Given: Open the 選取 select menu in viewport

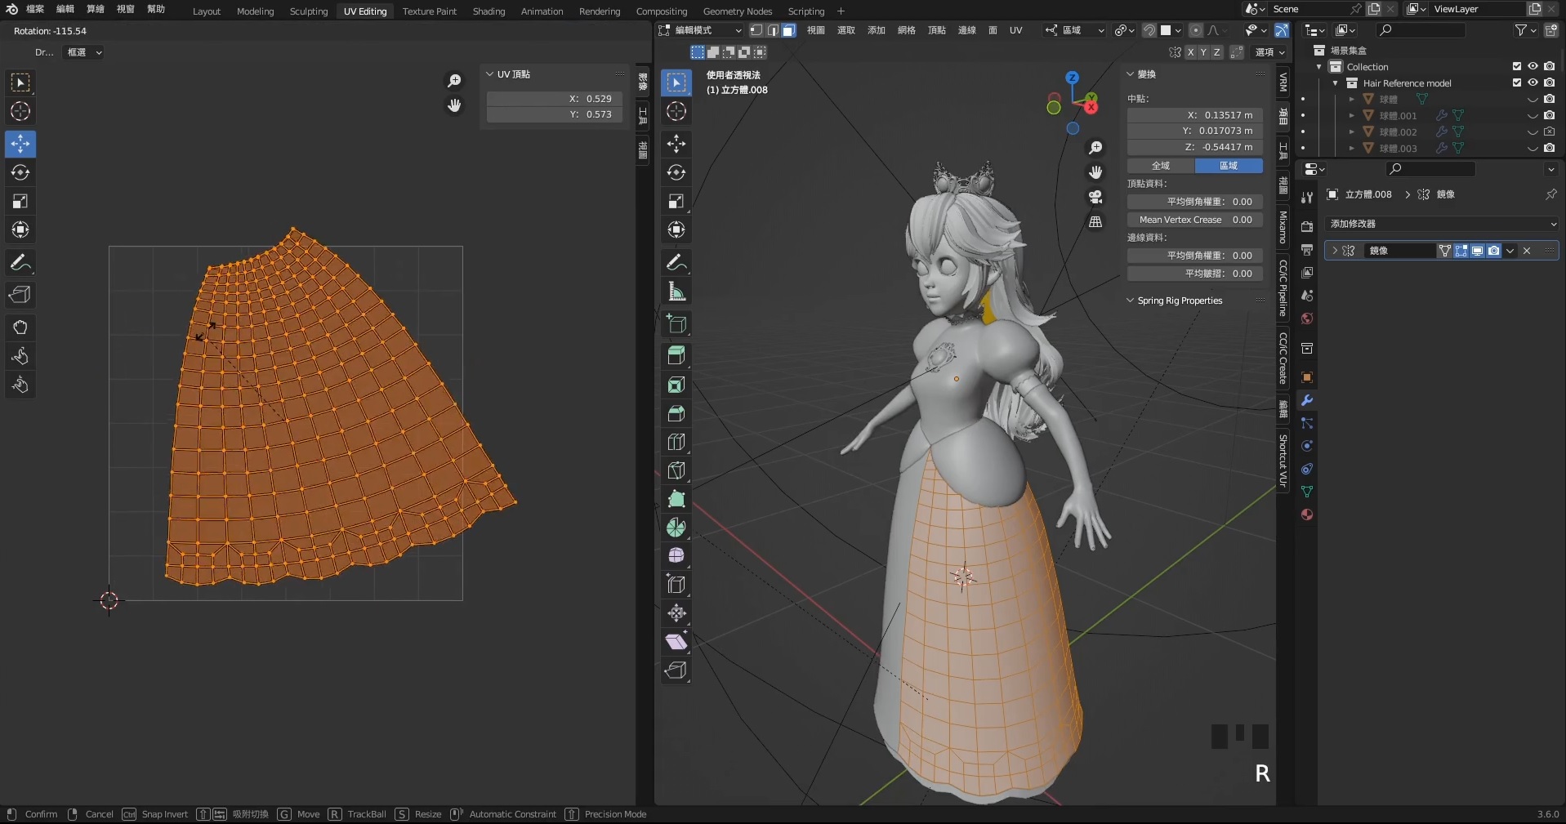Looking at the screenshot, I should pyautogui.click(x=846, y=30).
